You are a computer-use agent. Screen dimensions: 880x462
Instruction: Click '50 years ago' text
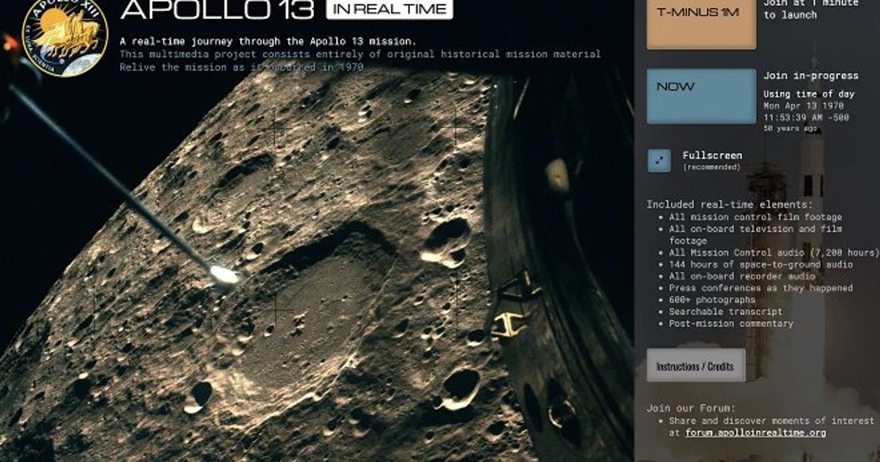[x=791, y=128]
